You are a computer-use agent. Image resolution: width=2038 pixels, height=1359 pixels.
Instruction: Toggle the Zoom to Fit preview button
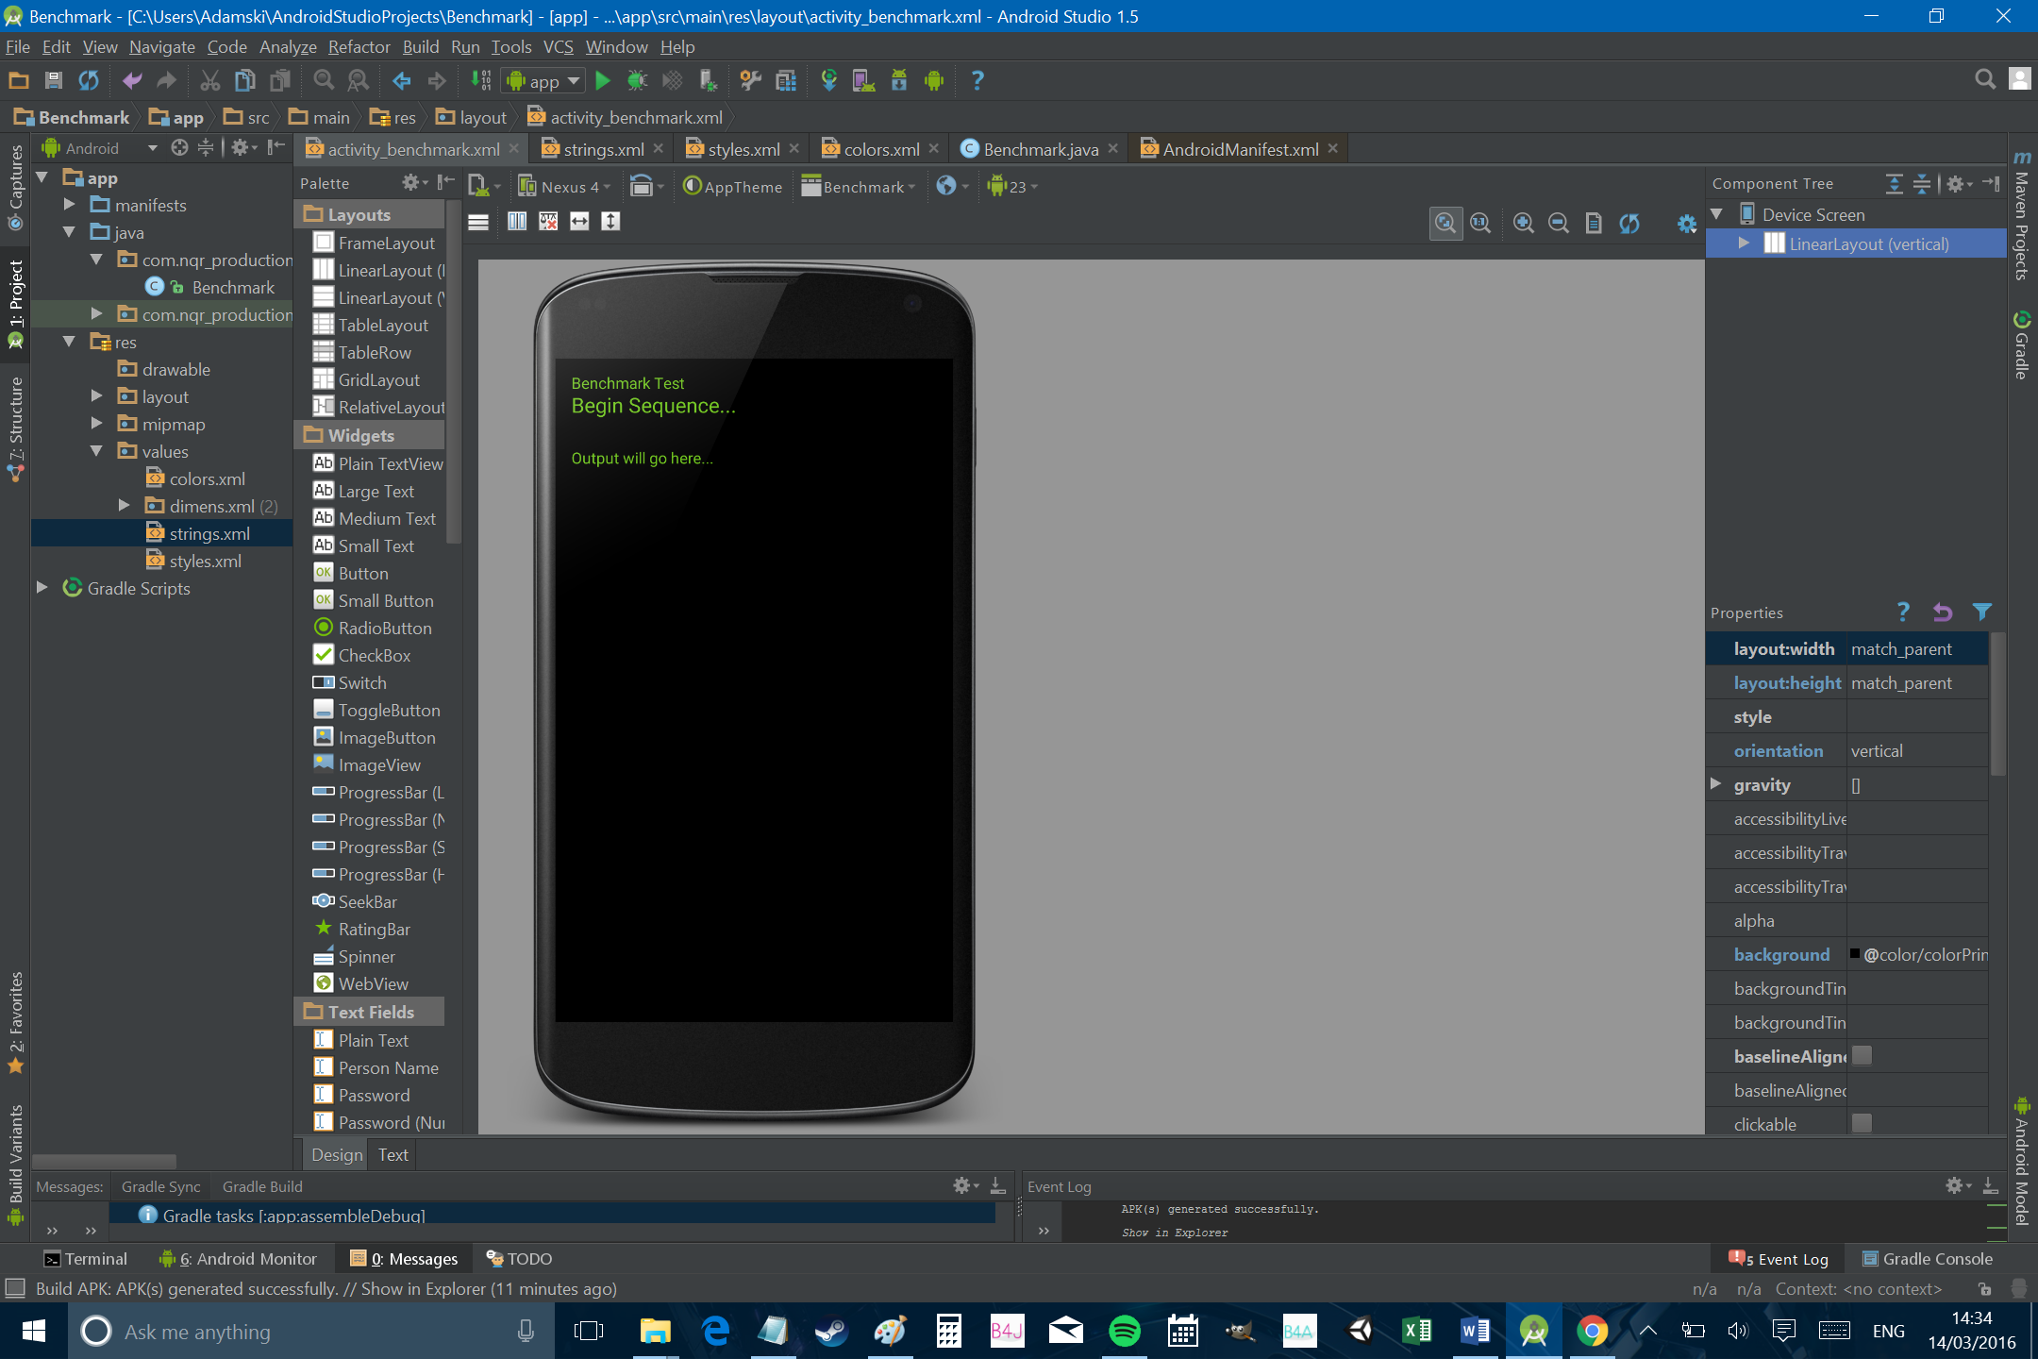pos(1445,223)
